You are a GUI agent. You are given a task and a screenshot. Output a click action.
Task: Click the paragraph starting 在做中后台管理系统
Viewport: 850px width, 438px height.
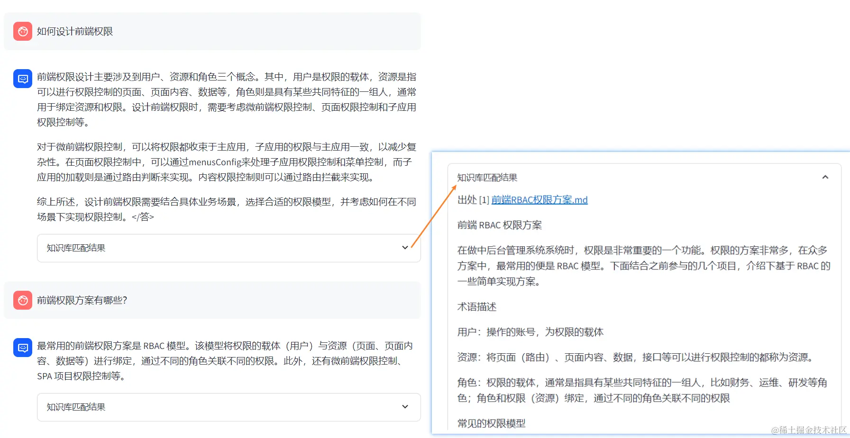pos(644,266)
